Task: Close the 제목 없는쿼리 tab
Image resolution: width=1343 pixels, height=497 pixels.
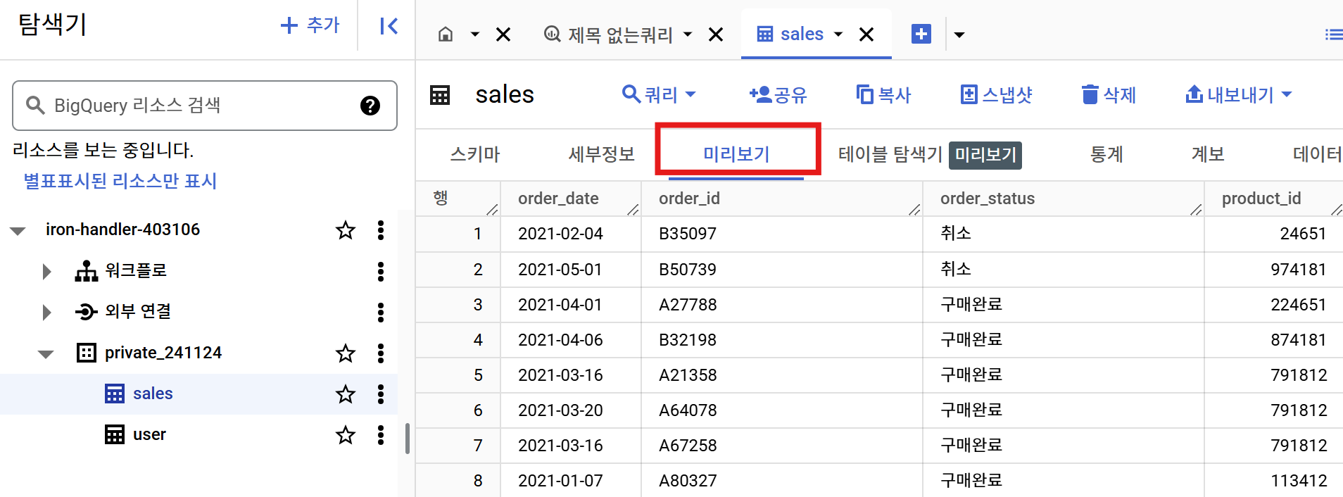Action: pyautogui.click(x=716, y=34)
